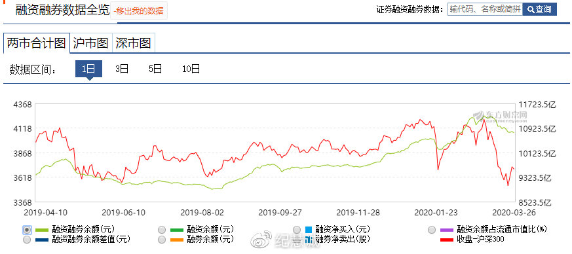Image resolution: width=572 pixels, height=254 pixels.
Task: Select 融资融券余额差值(元) radio button
Action: pos(27,240)
